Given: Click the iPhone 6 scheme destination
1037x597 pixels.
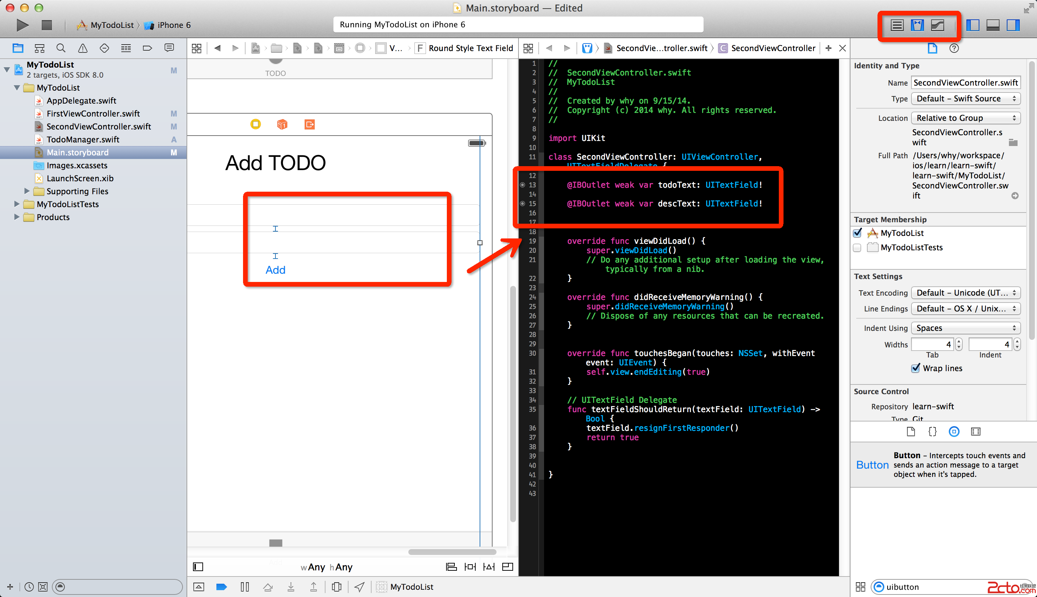Looking at the screenshot, I should pos(174,25).
